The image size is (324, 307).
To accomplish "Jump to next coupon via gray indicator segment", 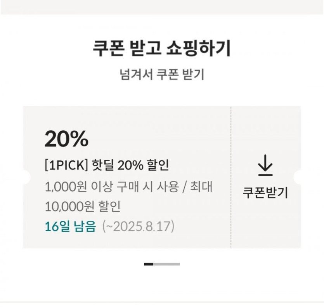I will (167, 264).
